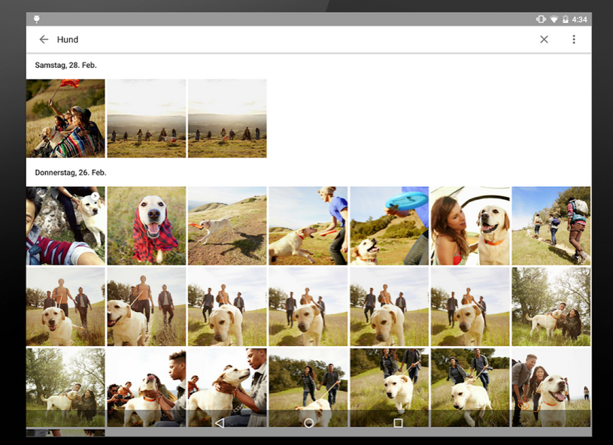The height and width of the screenshot is (445, 613).
Task: Open selfie photo with white dog on rocks
Action: click(65, 226)
